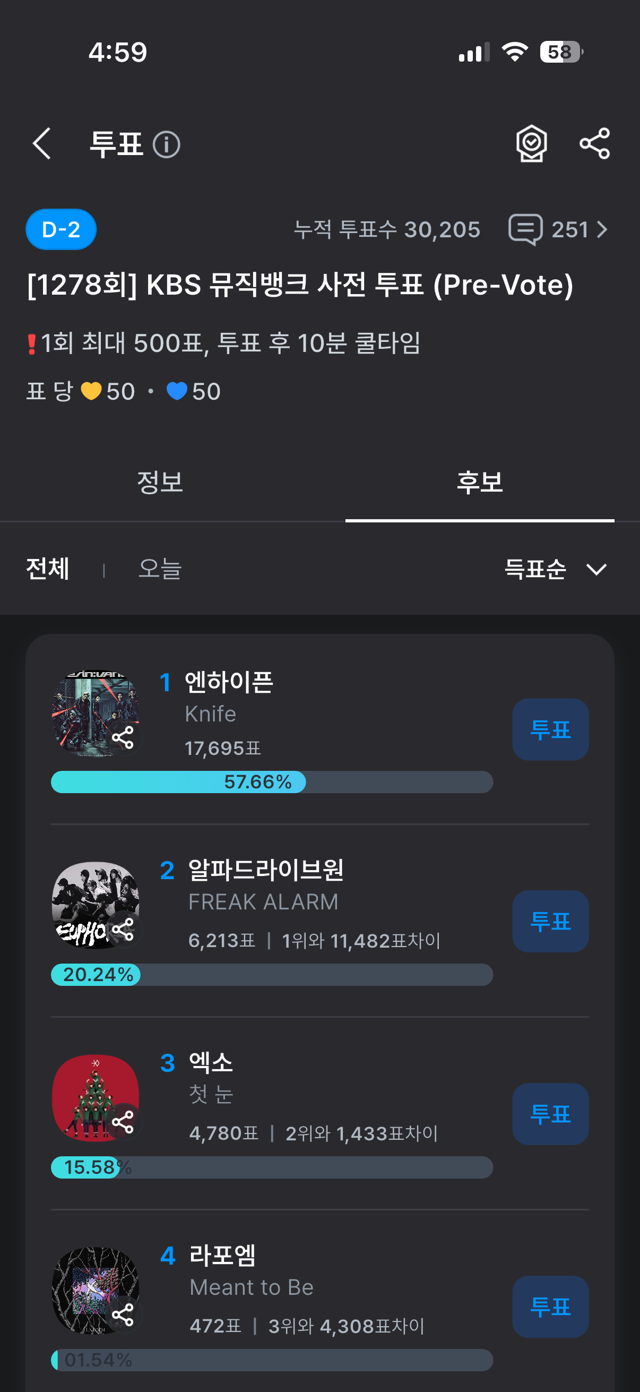The image size is (640, 1392).
Task: Tap share icon on 알파드라이브원 album thumbnail
Action: [x=123, y=930]
